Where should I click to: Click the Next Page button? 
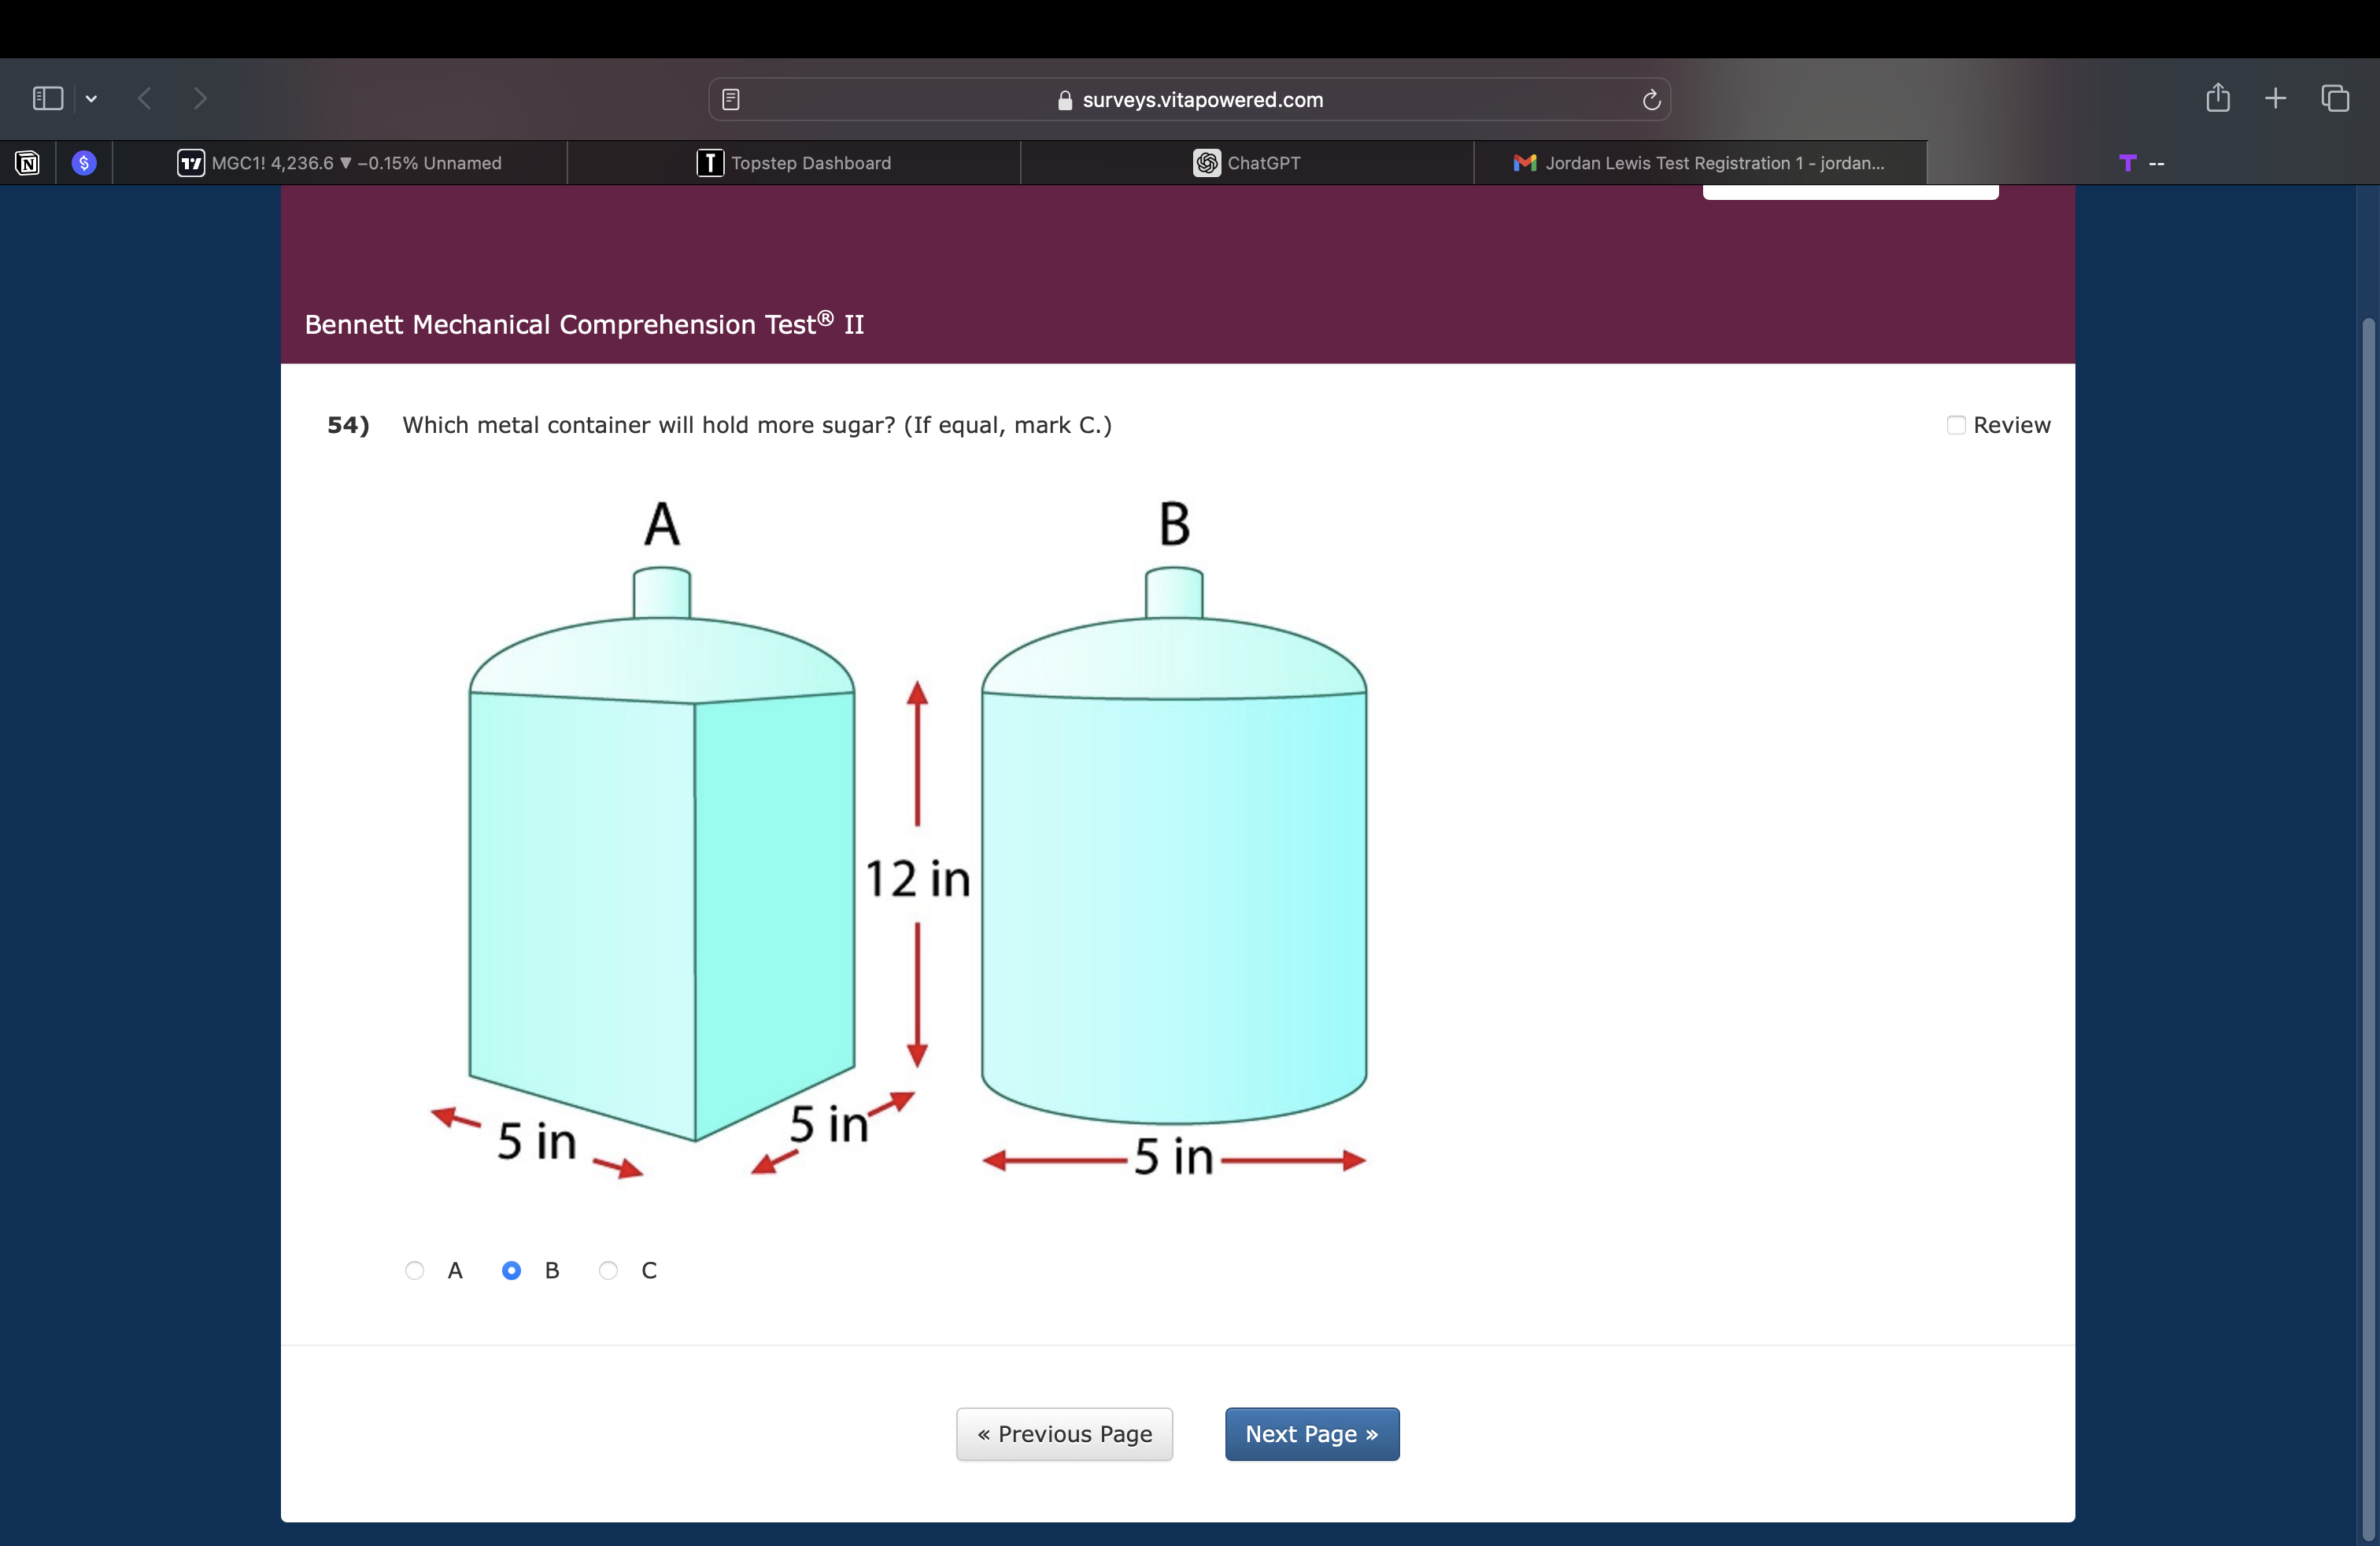pos(1311,1434)
